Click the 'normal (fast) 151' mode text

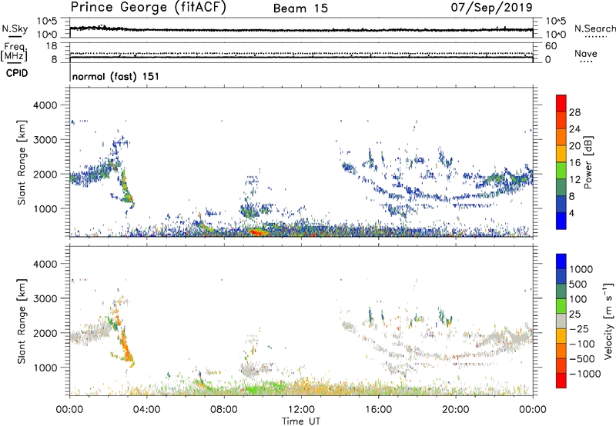pos(116,76)
